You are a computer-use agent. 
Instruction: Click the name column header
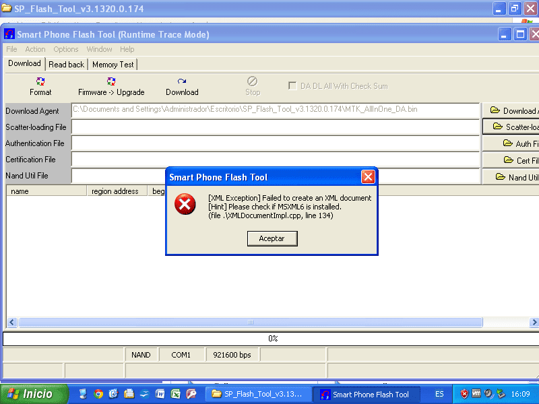(x=46, y=191)
